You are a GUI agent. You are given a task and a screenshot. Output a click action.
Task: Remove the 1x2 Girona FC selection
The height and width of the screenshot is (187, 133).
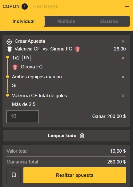(123, 58)
